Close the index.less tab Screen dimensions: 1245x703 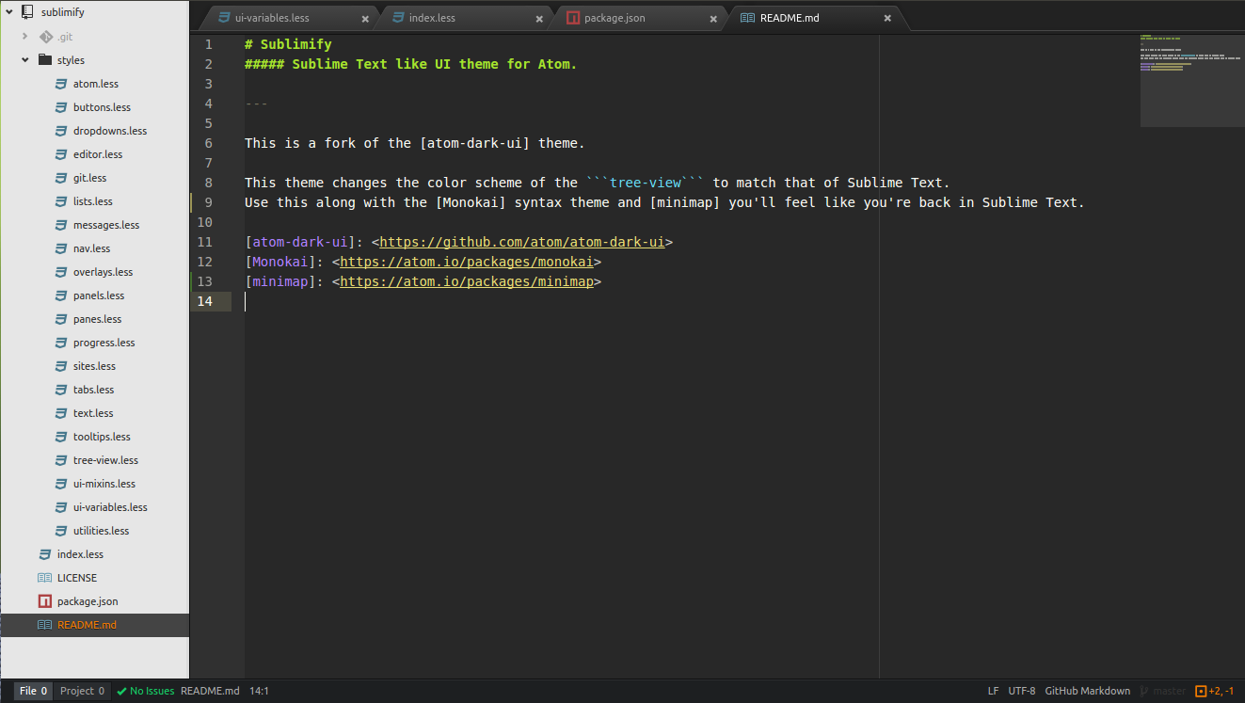(x=539, y=19)
